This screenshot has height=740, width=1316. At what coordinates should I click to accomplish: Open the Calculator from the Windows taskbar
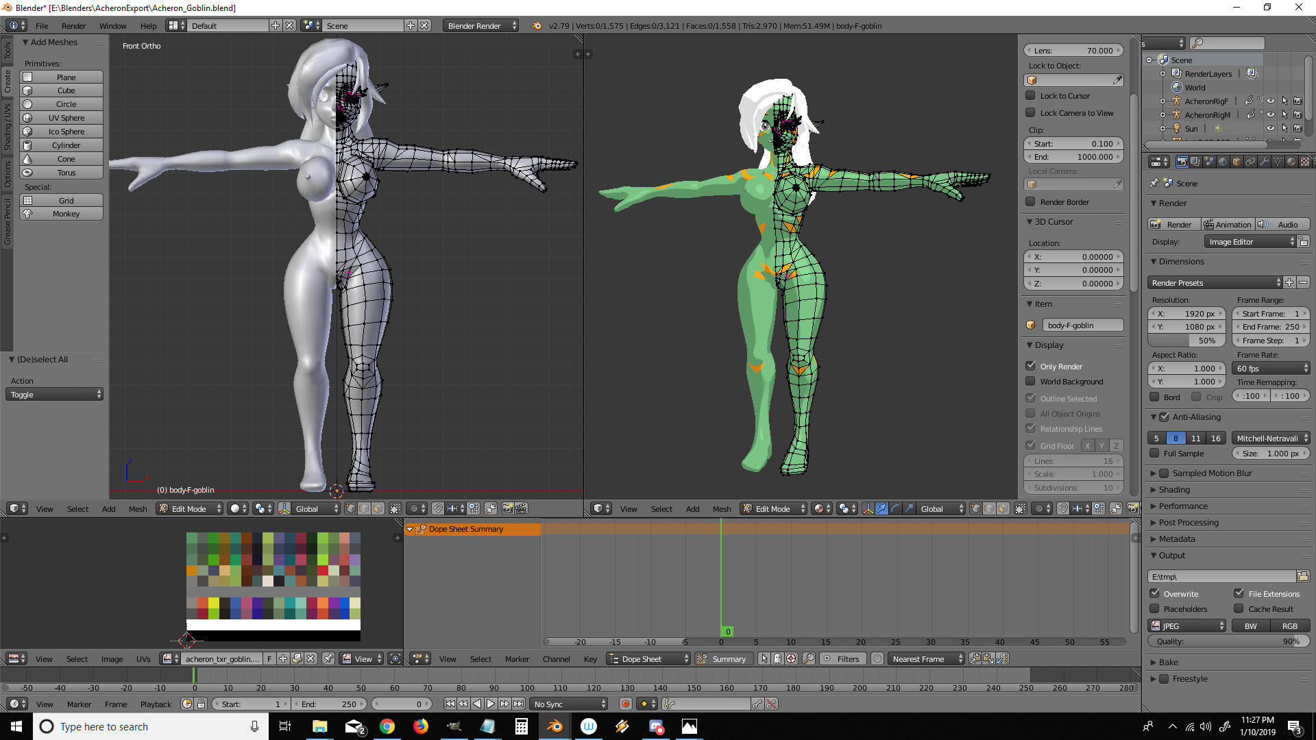tap(522, 726)
